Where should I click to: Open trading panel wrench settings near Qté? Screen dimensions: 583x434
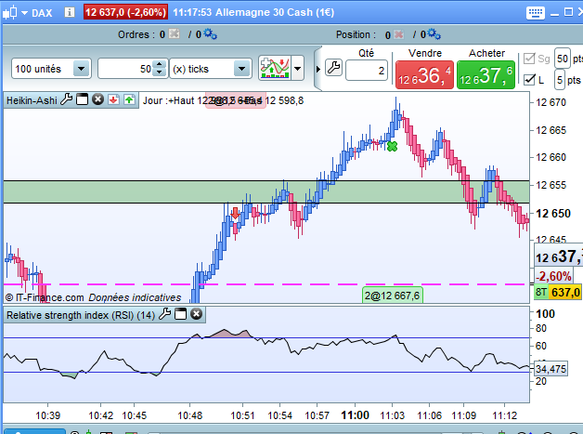click(333, 68)
